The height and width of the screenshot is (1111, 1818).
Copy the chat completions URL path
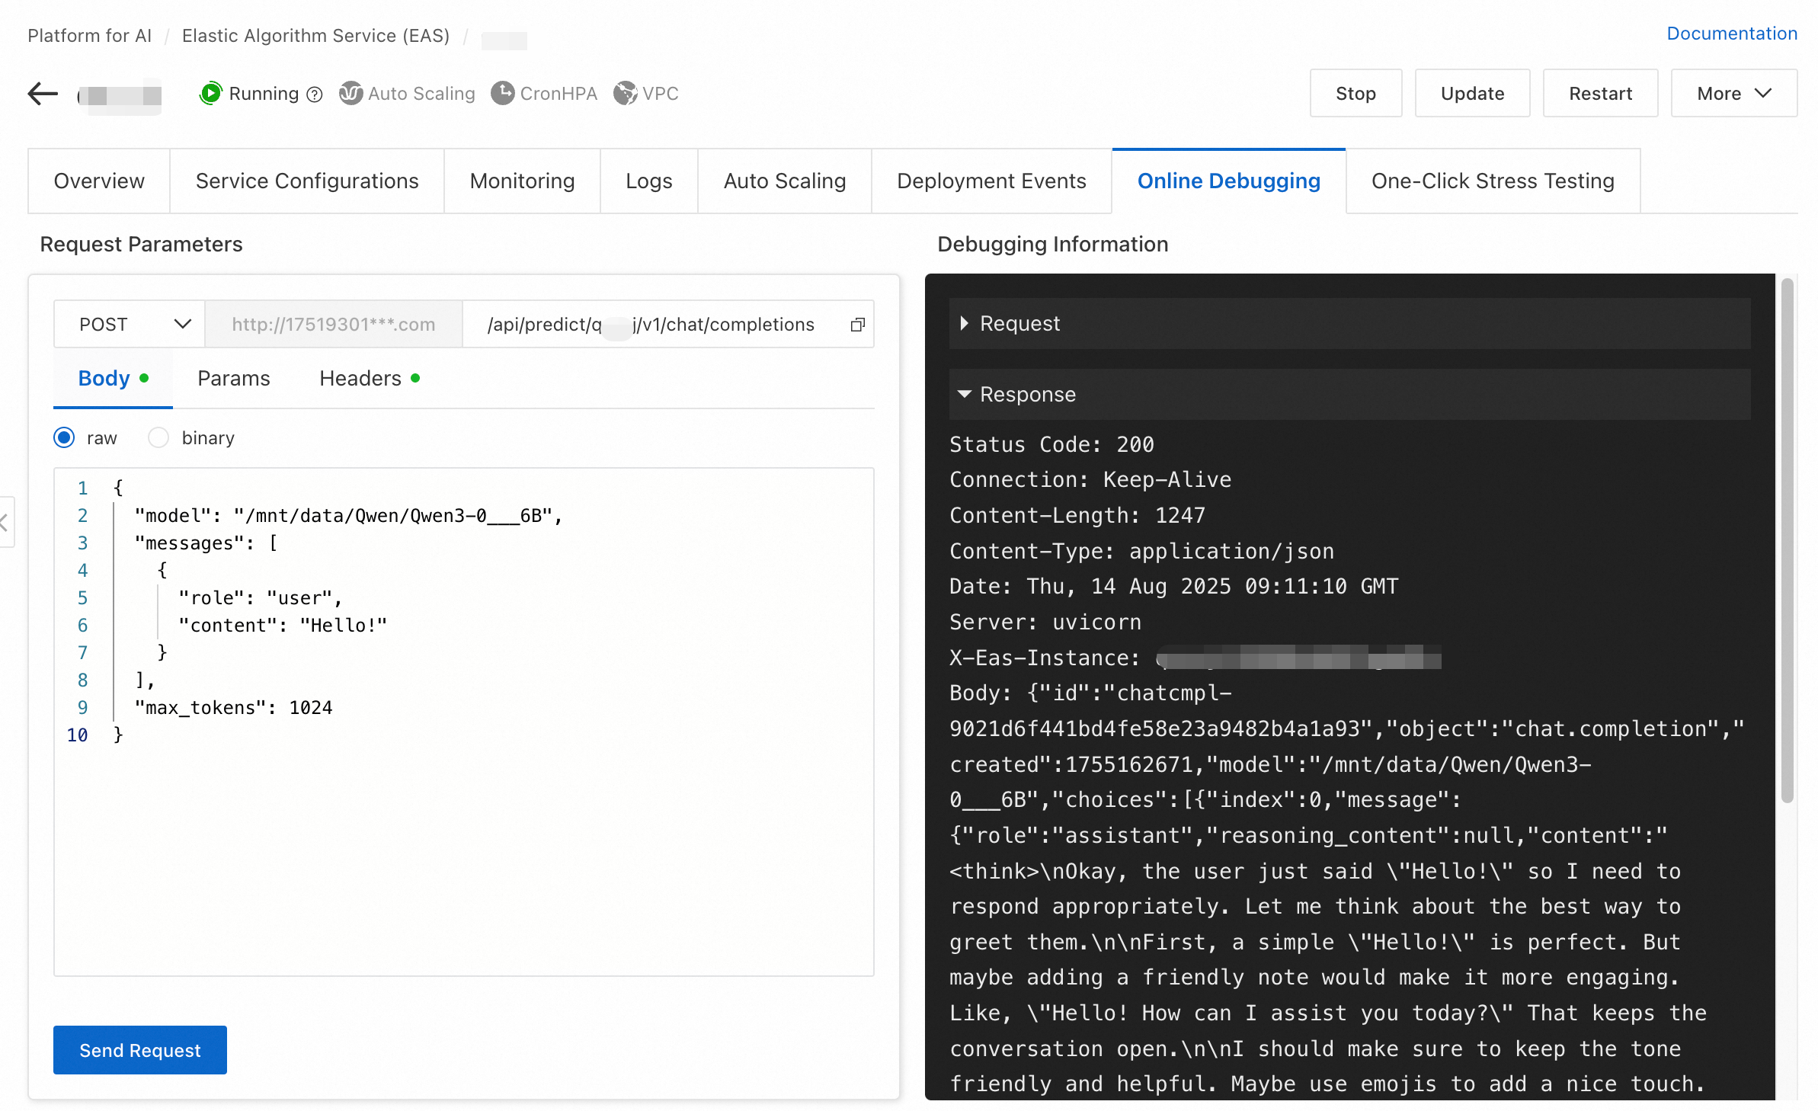857,324
